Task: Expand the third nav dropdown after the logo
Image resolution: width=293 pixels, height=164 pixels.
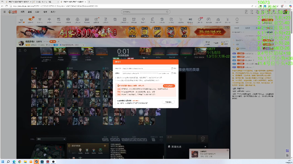Action: (37, 12)
